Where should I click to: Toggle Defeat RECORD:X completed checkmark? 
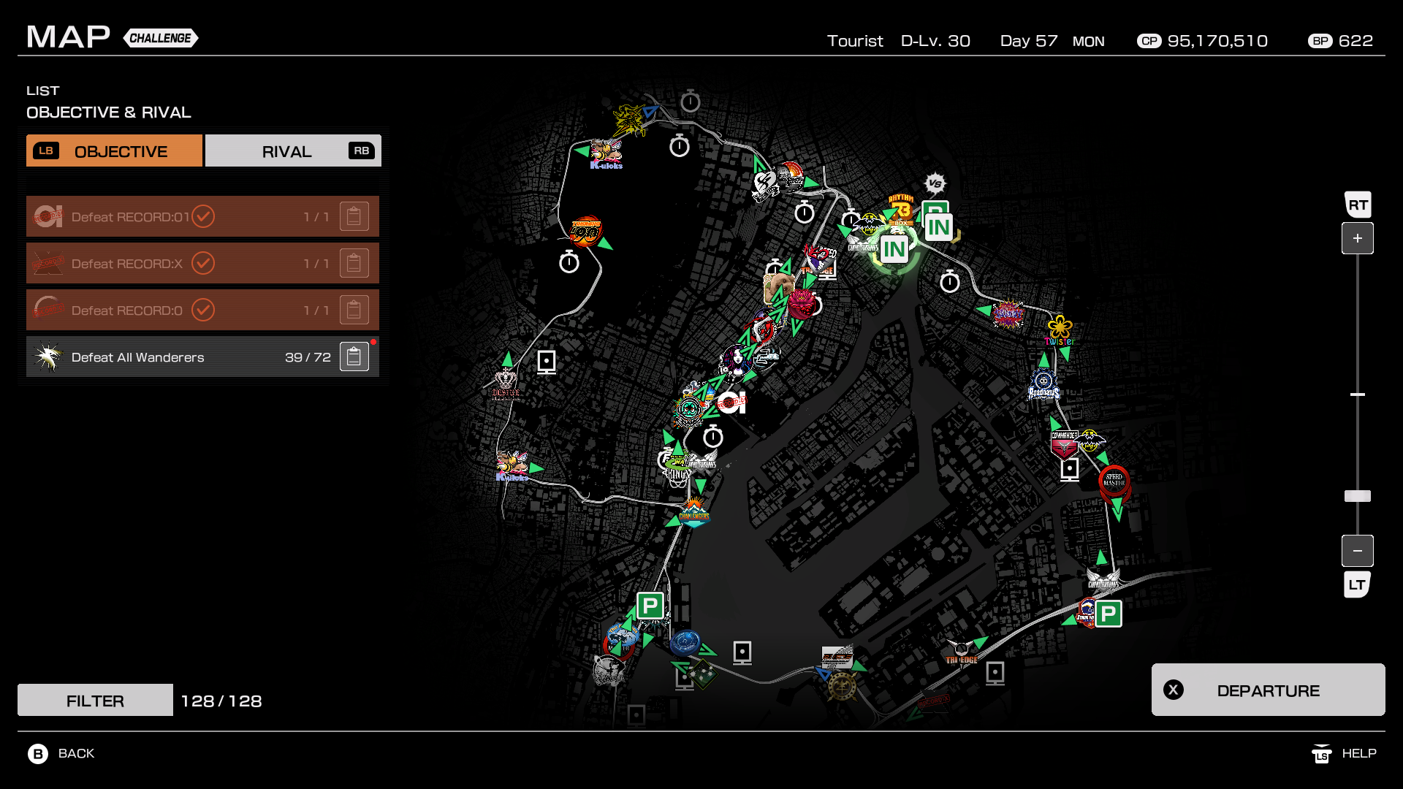click(203, 263)
